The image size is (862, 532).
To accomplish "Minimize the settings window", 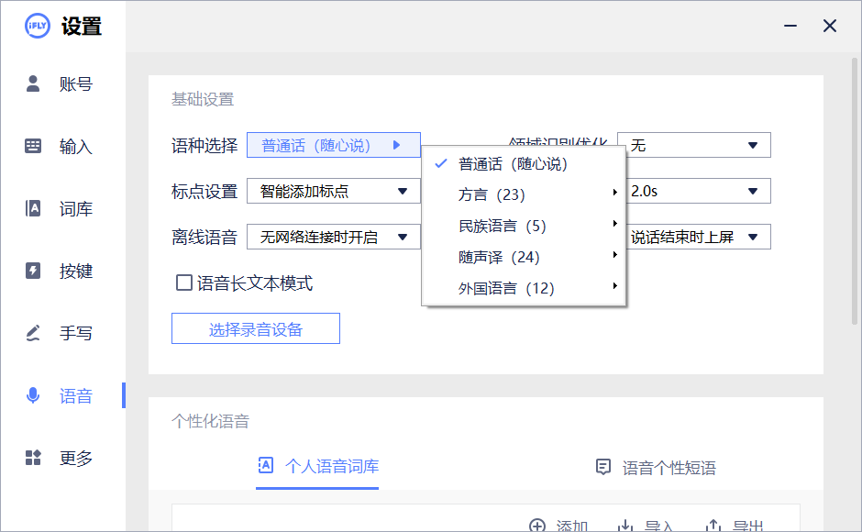I will (x=790, y=26).
